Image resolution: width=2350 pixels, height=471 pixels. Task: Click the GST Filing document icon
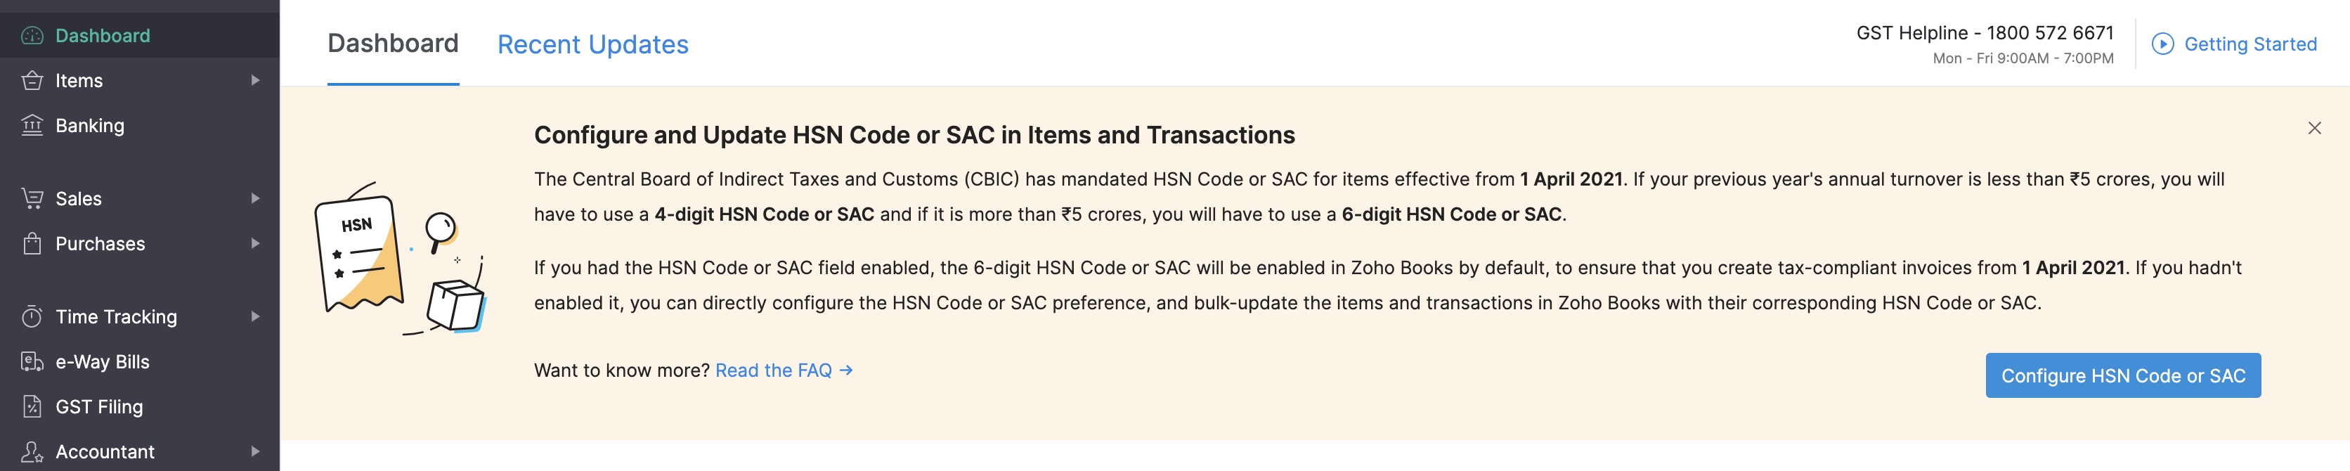point(32,406)
